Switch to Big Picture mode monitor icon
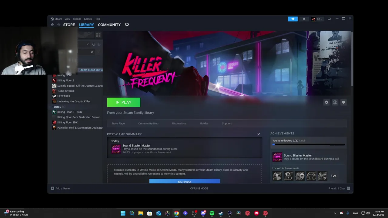This screenshot has width=388, height=218. tap(329, 19)
